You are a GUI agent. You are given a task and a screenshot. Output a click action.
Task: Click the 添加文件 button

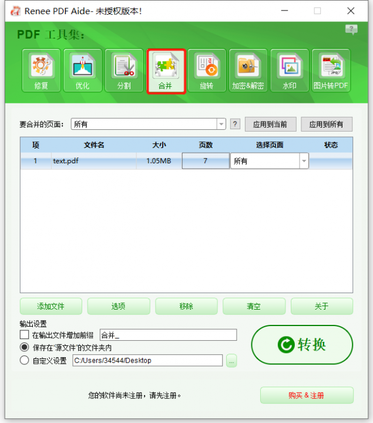tap(51, 306)
